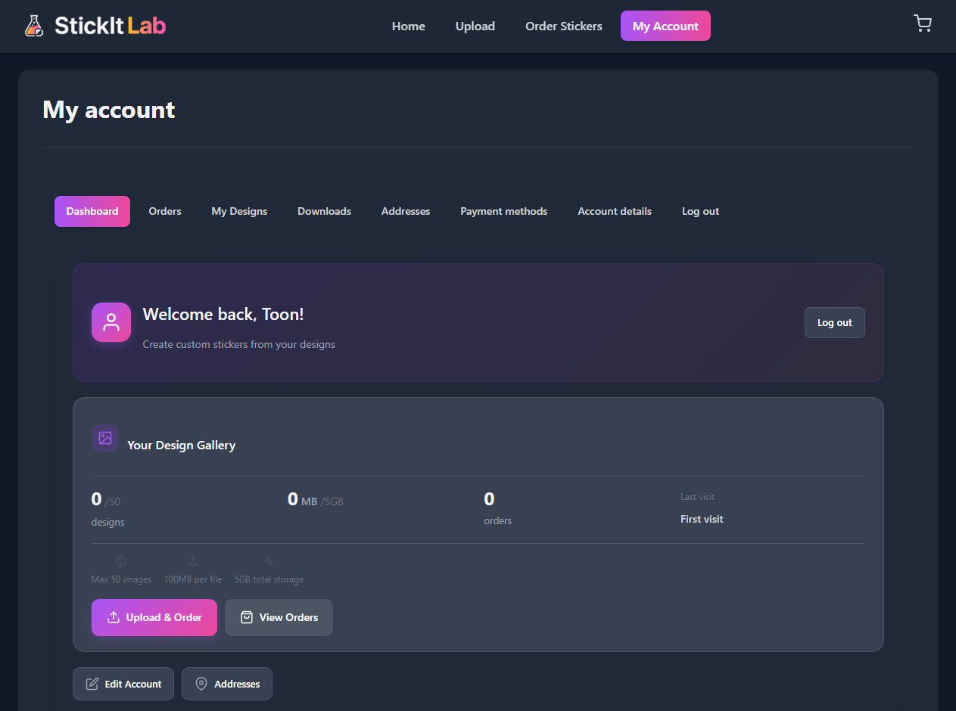Viewport: 956px width, 711px height.
Task: Select My Account in the top navigation
Action: [x=665, y=26]
